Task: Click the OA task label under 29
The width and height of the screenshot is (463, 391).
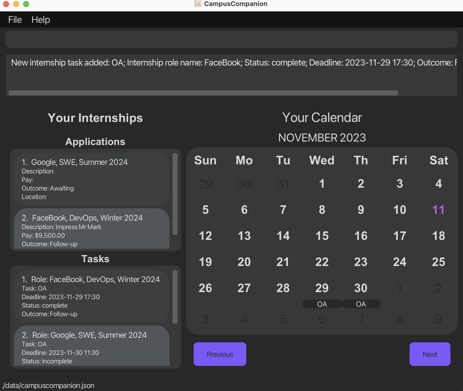Action: [x=322, y=304]
